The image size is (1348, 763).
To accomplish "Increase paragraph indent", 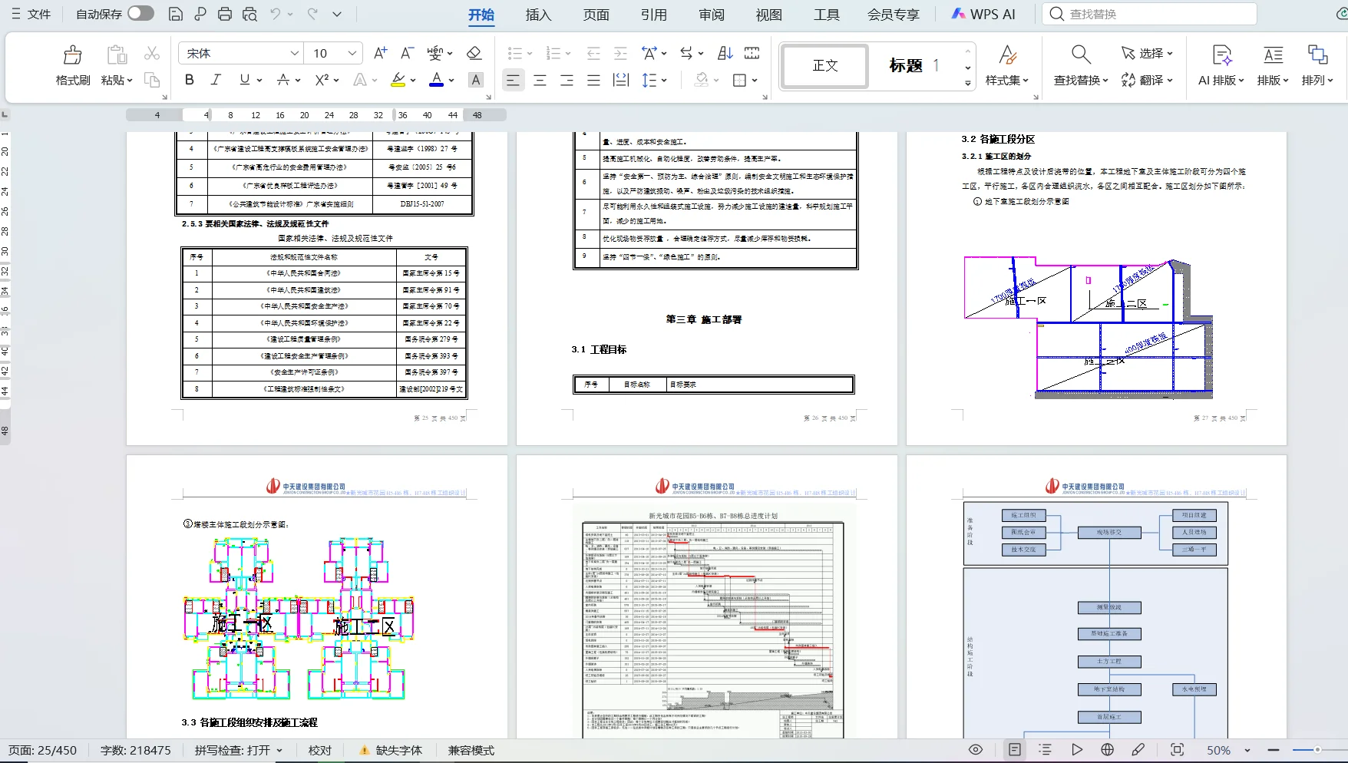I will (620, 53).
